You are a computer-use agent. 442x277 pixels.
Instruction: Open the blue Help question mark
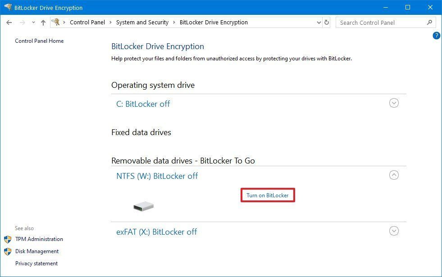tap(436, 36)
